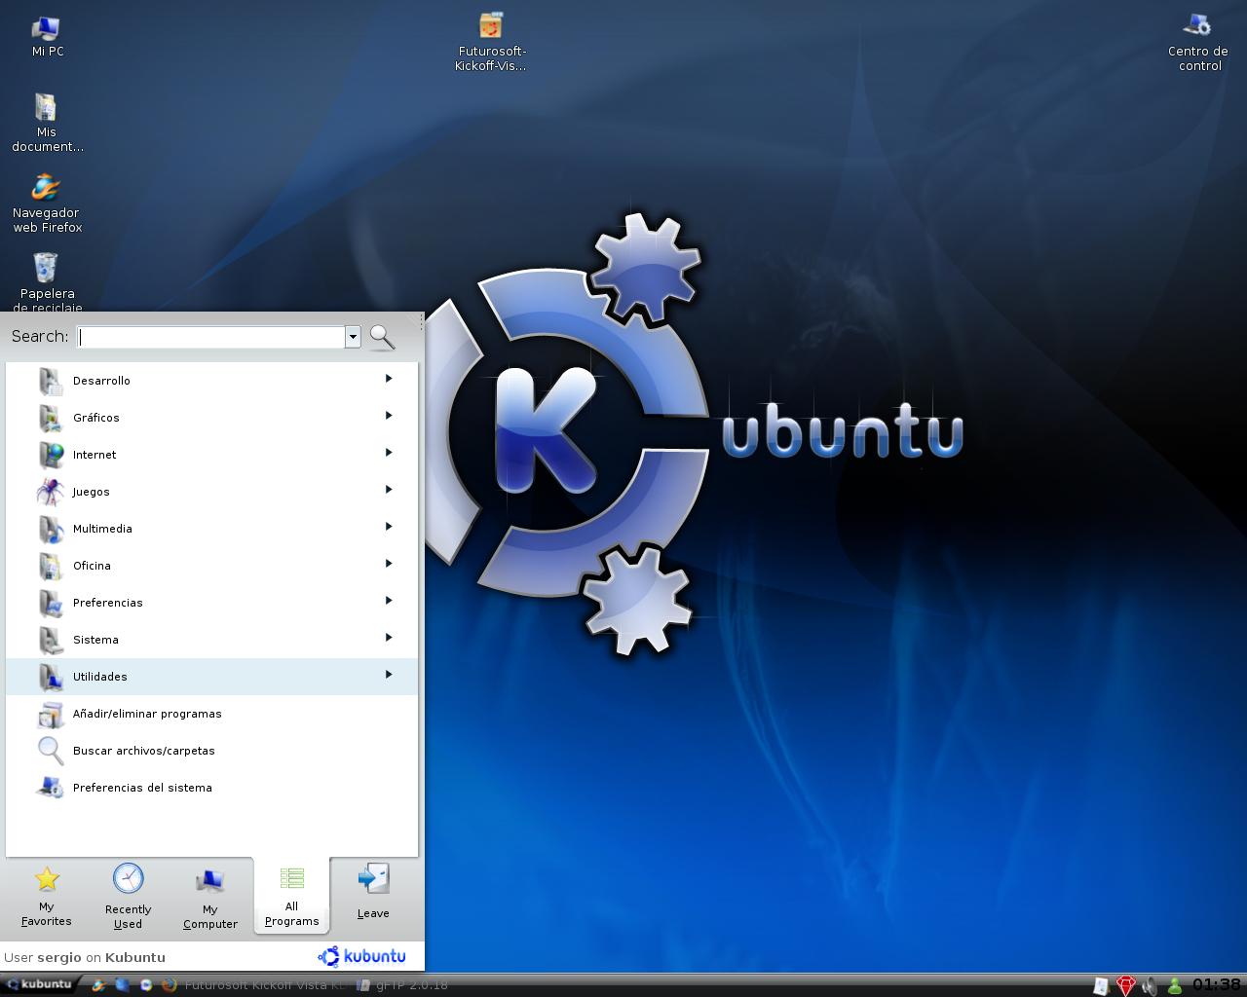Click the Desarrollo category icon
The image size is (1247, 997).
(x=51, y=381)
